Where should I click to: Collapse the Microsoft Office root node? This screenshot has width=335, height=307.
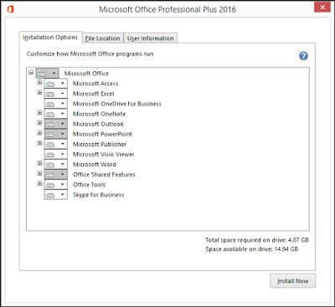coord(31,72)
